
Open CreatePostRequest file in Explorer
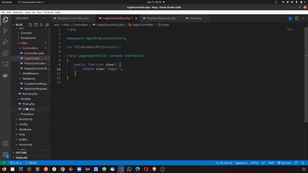(37, 84)
